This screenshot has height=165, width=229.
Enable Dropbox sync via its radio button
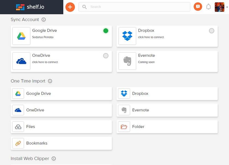pos(212,31)
